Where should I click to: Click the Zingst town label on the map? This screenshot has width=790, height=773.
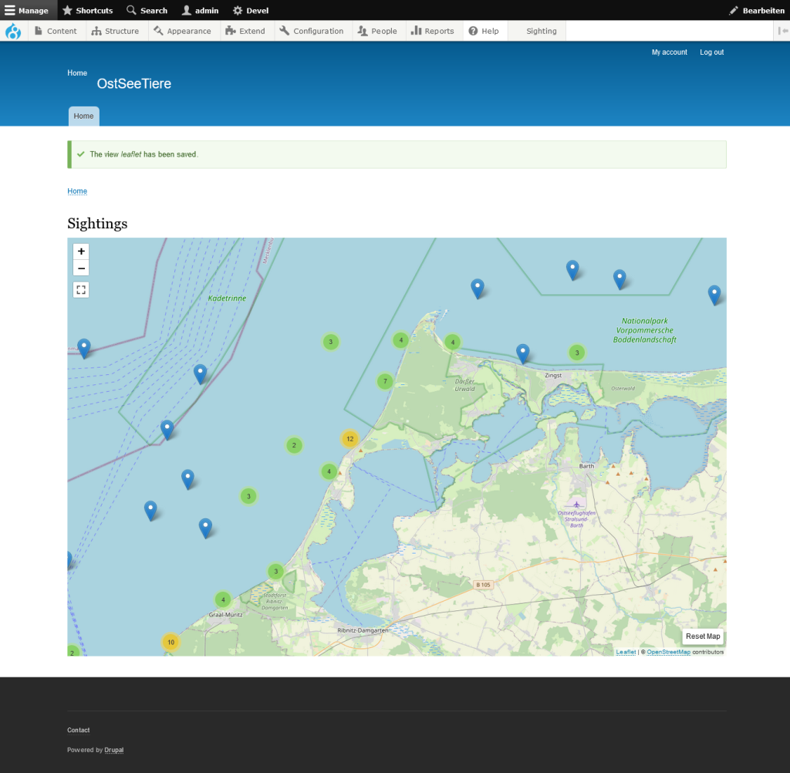553,376
